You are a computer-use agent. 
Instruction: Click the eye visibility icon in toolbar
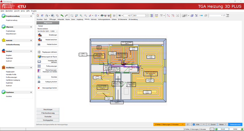pos(102,15)
